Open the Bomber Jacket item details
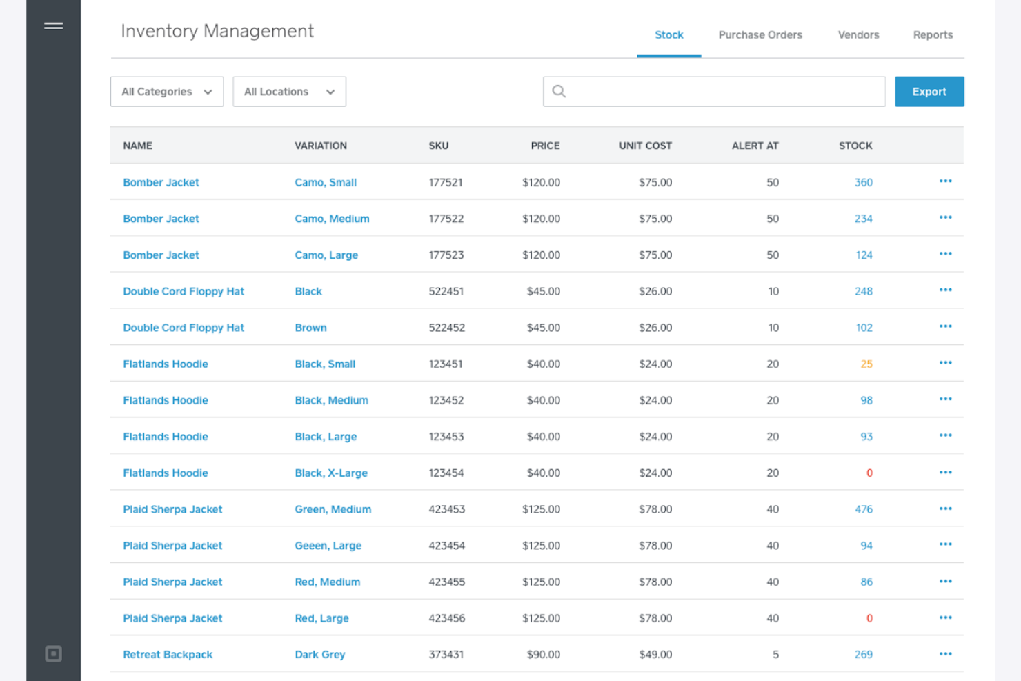Screen dimensions: 1021x681 pos(161,182)
